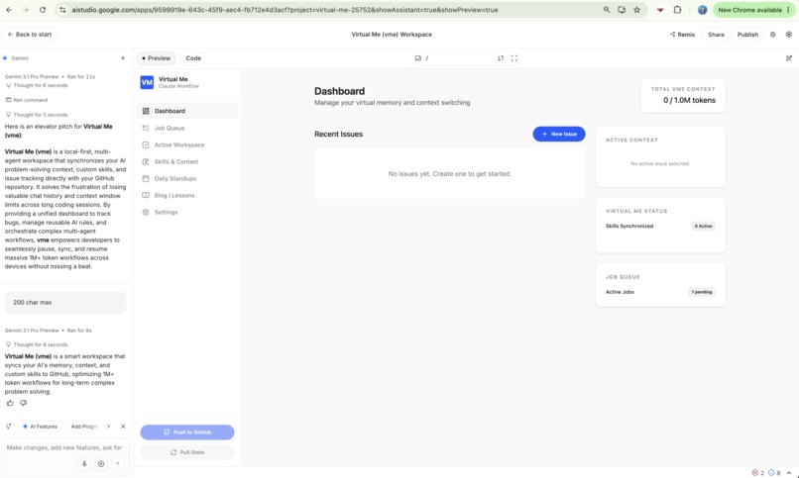Open the Chrome profile avatar

click(x=702, y=10)
